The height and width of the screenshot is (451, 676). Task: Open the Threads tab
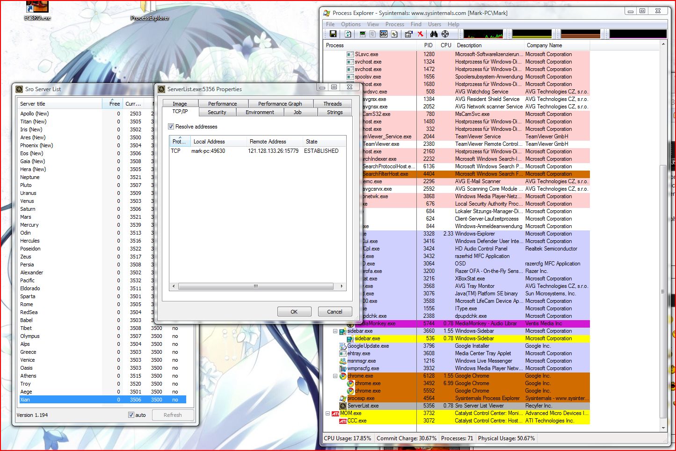332,104
